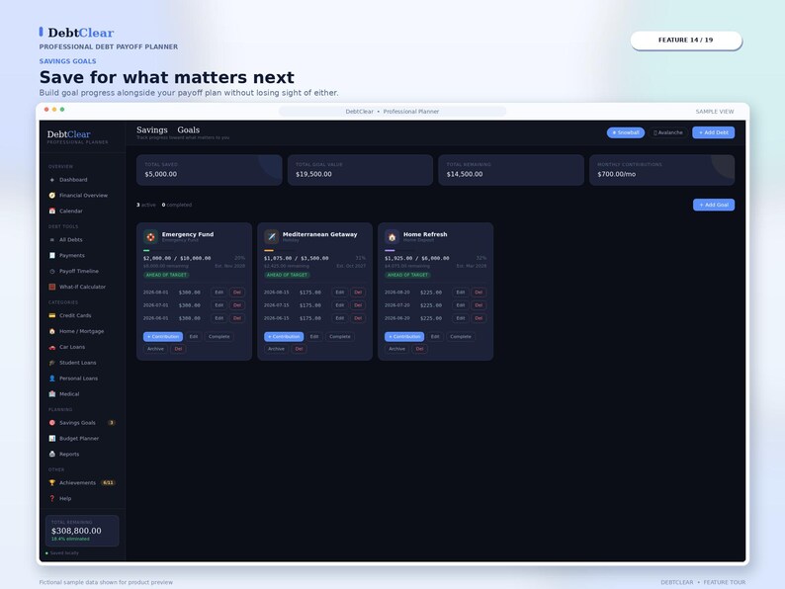Click the sidebar Total Remaining $308,800.00 box
The image size is (785, 589).
(x=82, y=531)
